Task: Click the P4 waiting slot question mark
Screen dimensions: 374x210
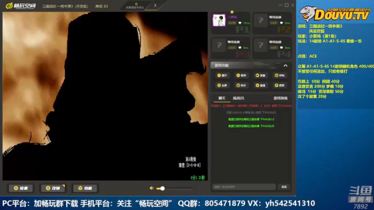Action: 261,45
